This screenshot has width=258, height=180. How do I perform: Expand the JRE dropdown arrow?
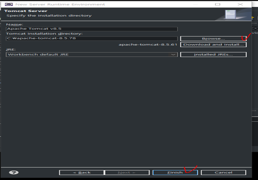173,55
